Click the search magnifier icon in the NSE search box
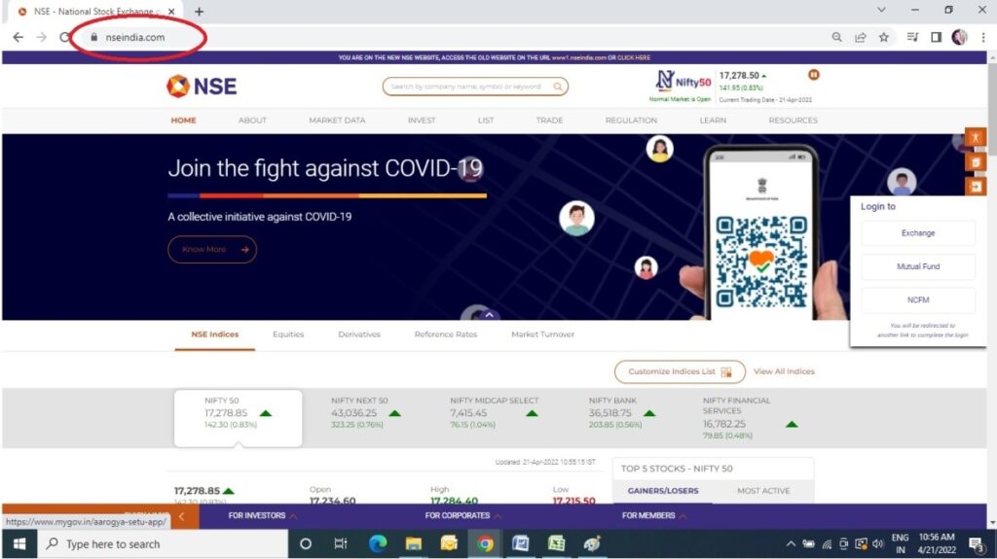This screenshot has width=997, height=559. point(558,87)
